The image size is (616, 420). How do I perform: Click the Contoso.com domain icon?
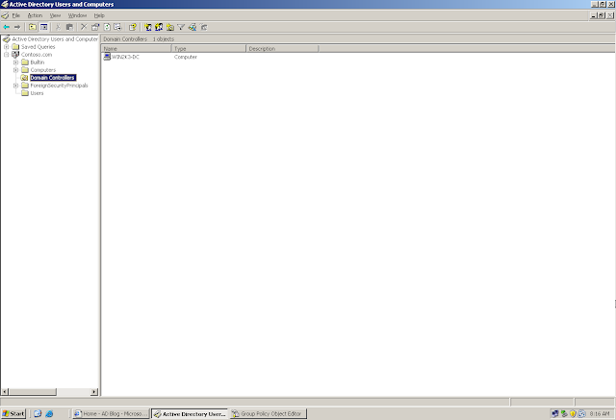(15, 55)
